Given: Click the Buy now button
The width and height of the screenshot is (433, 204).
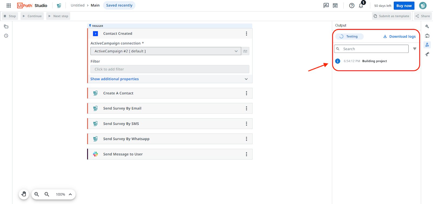Looking at the screenshot, I should coord(404,6).
